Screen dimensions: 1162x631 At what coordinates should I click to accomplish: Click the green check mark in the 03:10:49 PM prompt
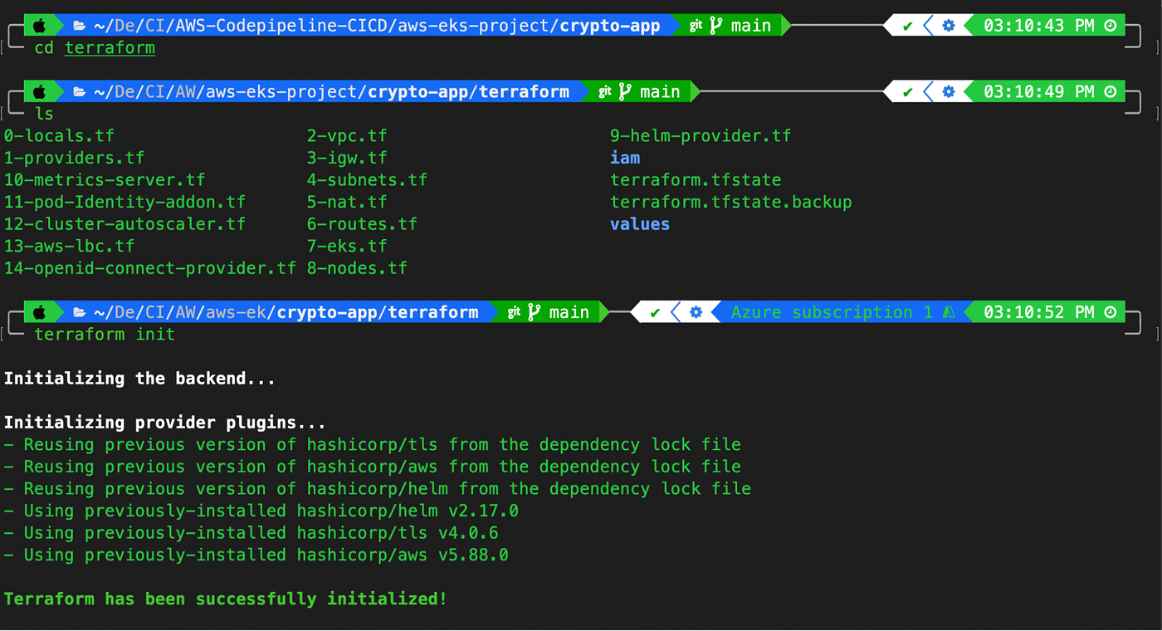[x=907, y=92]
